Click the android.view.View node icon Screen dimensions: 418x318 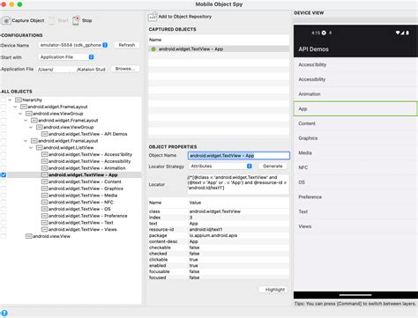[x=29, y=236]
